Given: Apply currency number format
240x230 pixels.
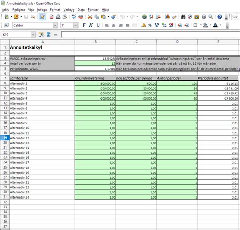Looking at the screenshot, I should coord(143,25).
